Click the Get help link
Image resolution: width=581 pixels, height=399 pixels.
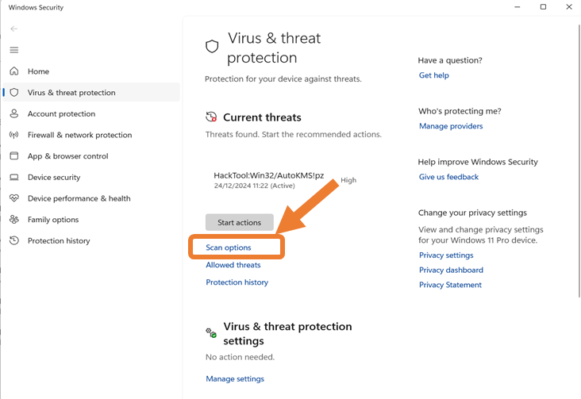(434, 75)
